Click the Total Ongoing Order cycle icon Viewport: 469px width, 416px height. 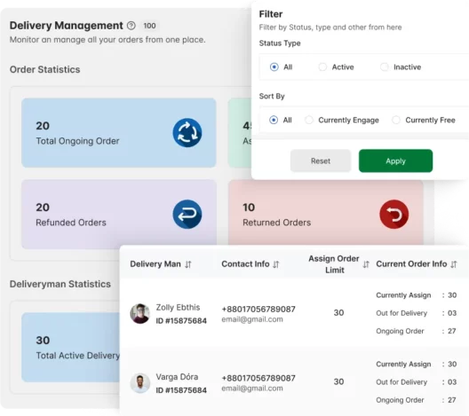187,132
